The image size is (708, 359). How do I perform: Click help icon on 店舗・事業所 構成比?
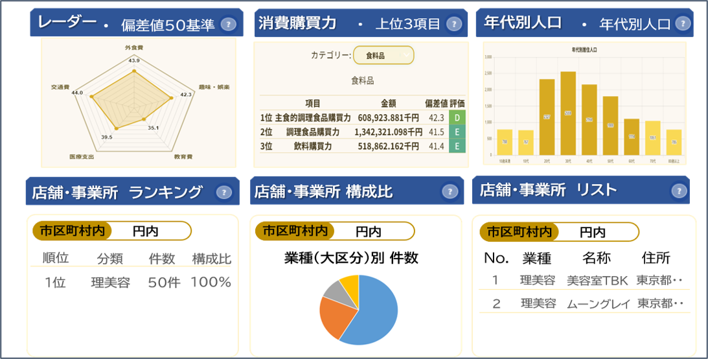[x=450, y=191]
